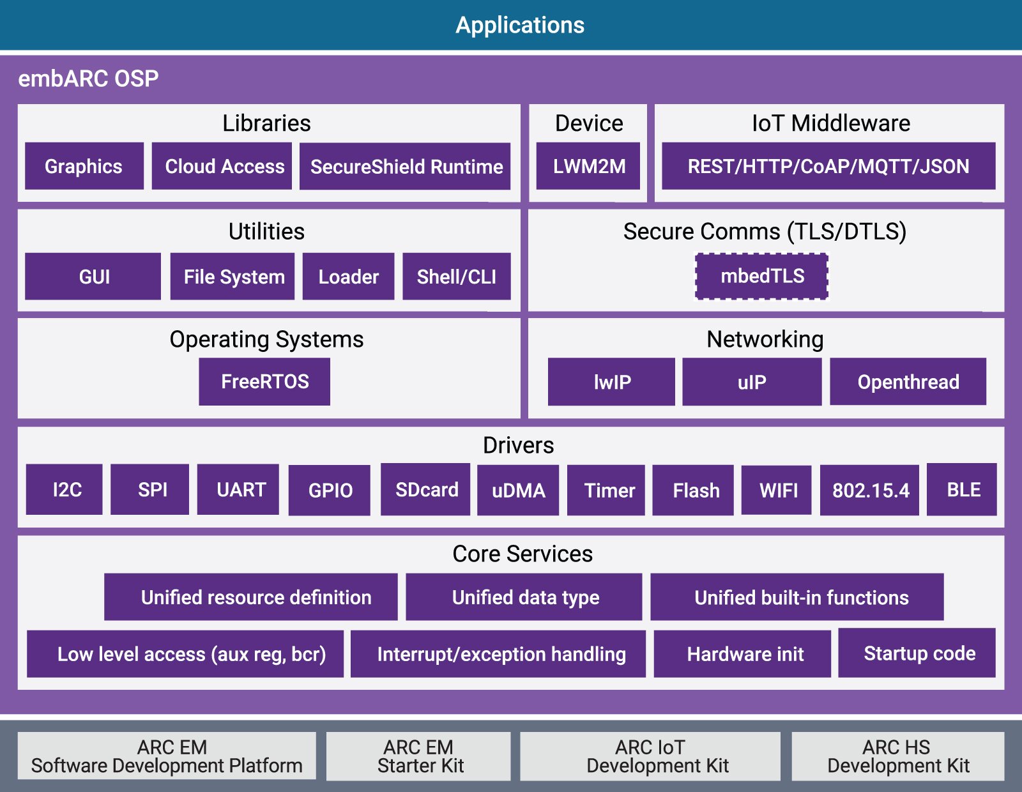The image size is (1022, 792).
Task: Click the uDMA driver block
Action: point(517,491)
